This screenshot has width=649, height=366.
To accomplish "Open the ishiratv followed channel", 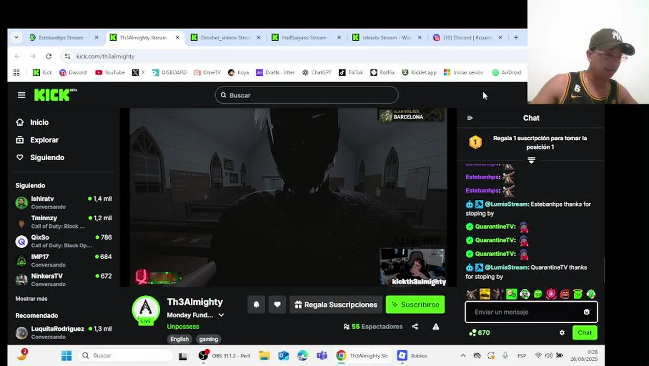I will (x=64, y=202).
